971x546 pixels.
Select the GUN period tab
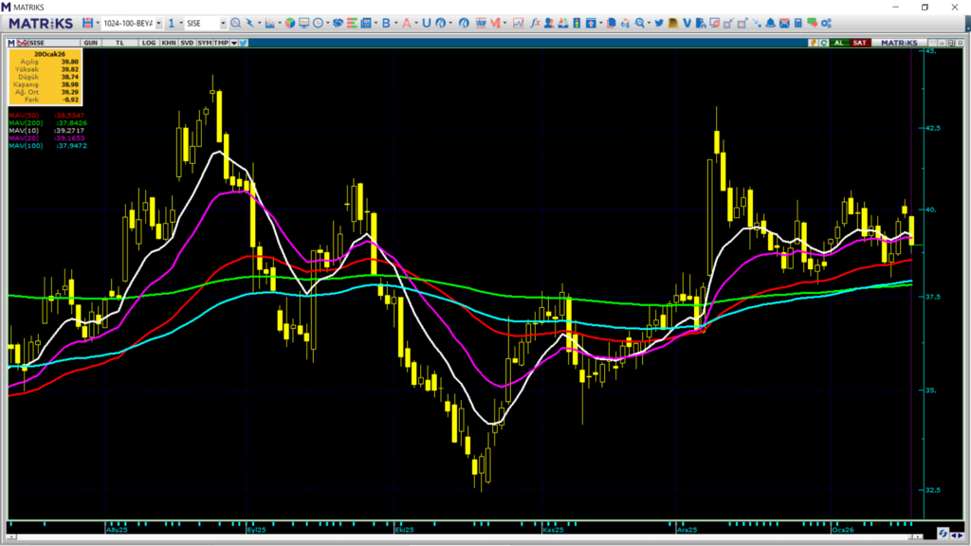pos(91,43)
